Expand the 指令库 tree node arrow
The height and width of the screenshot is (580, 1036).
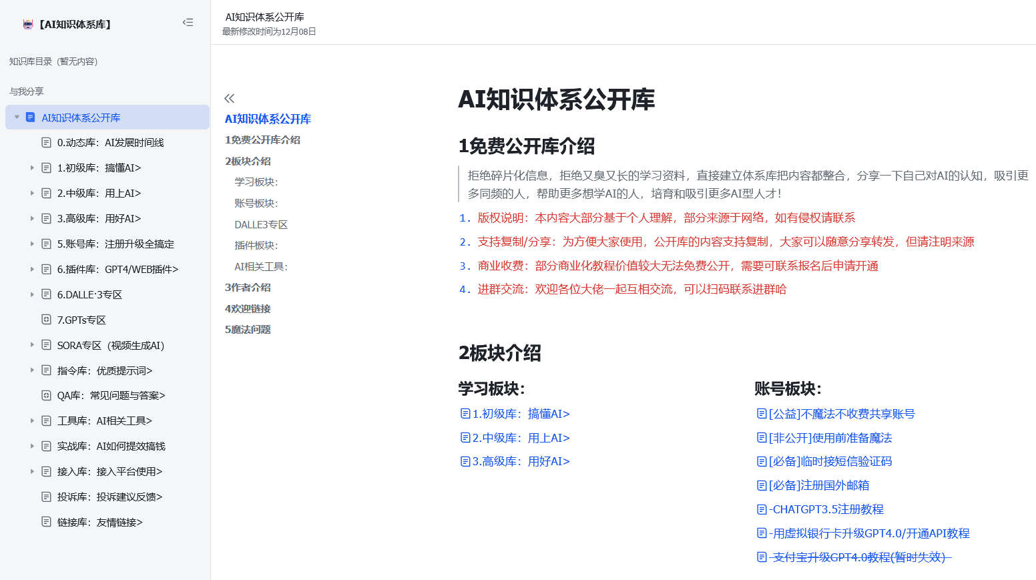click(31, 370)
